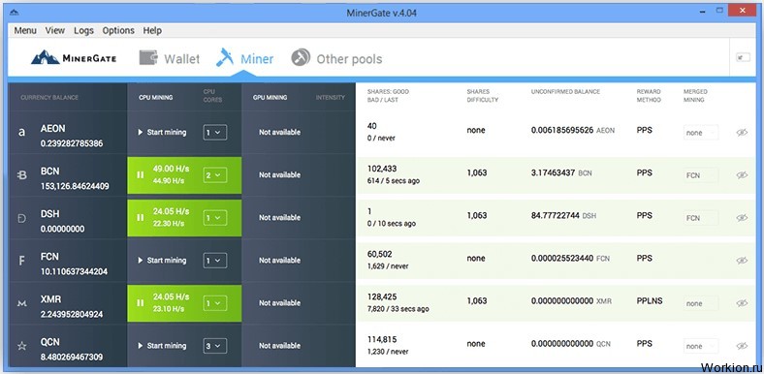Open the View menu
Viewport: 764px width, 374px height.
pos(55,31)
